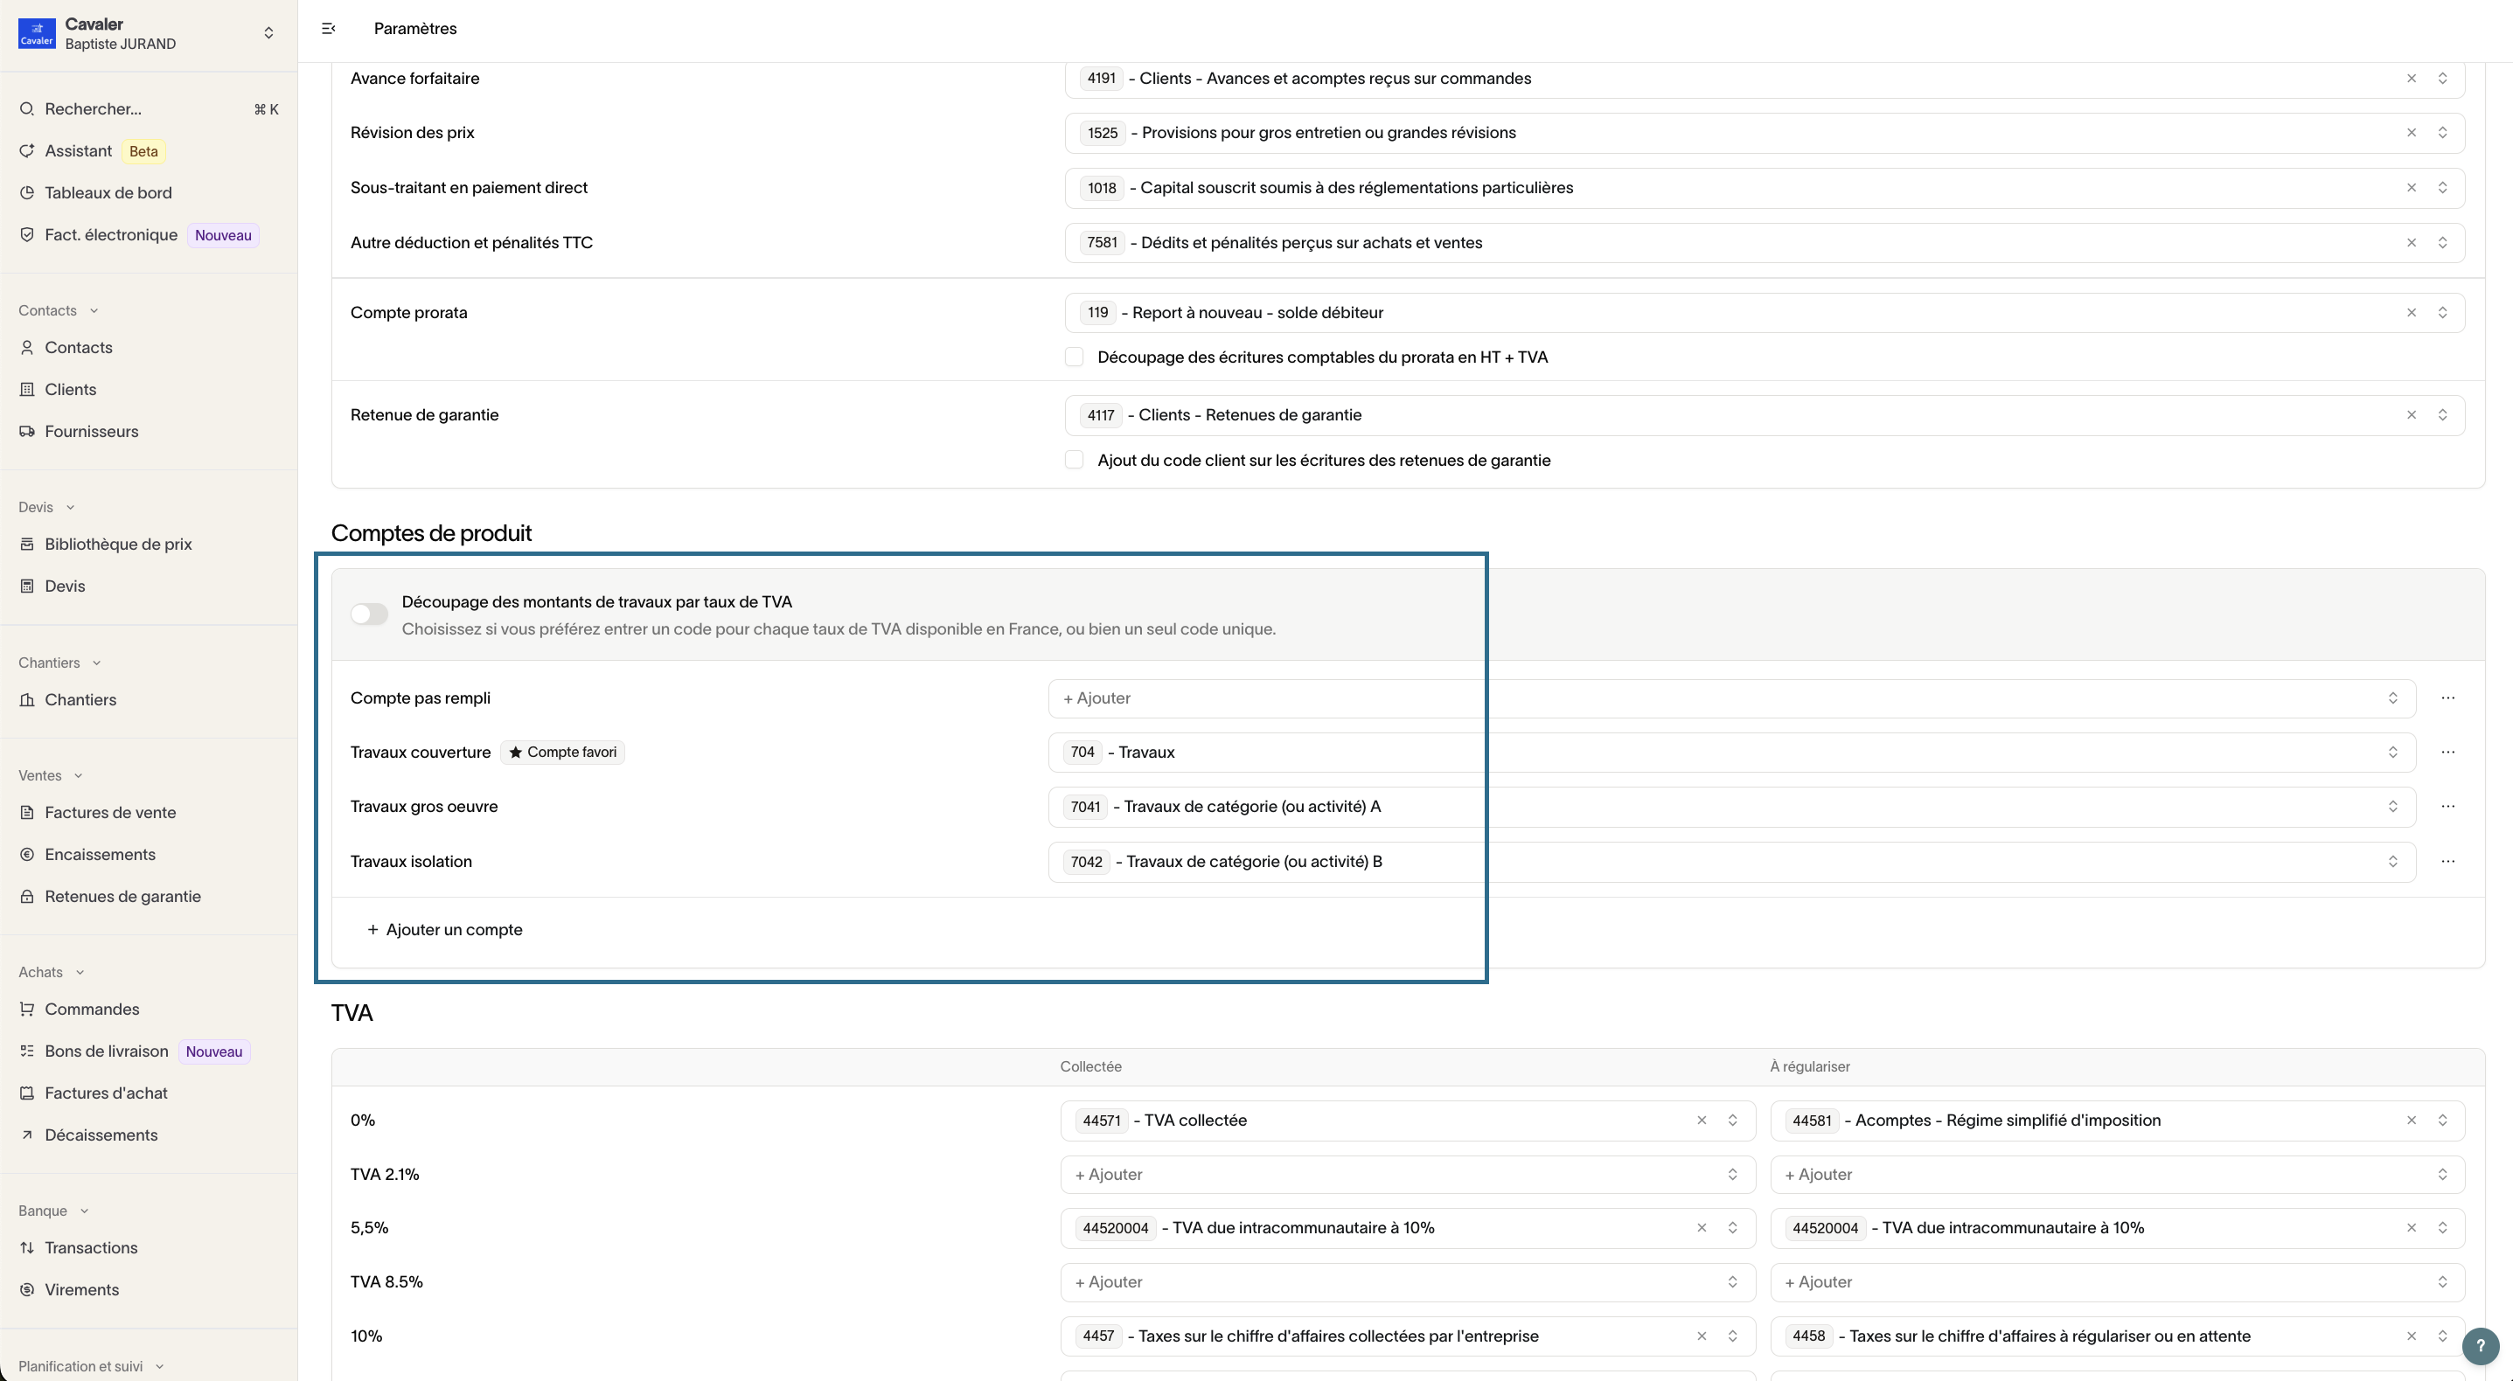This screenshot has height=1381, width=2513.
Task: Remove the 119 Report à nouveau account
Action: 2411,313
